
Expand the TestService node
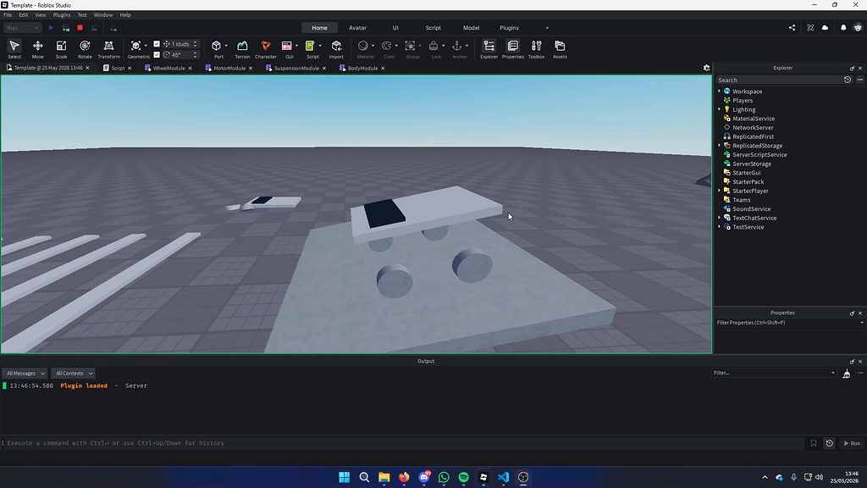(x=720, y=227)
